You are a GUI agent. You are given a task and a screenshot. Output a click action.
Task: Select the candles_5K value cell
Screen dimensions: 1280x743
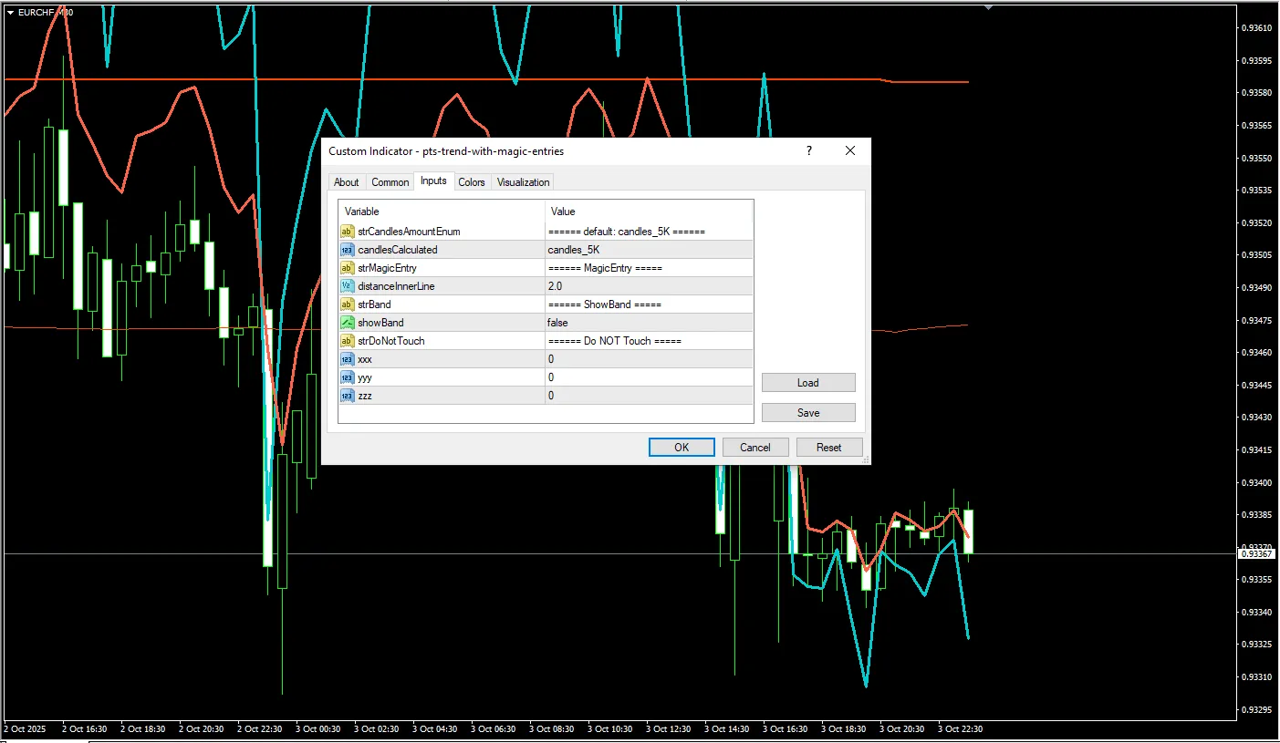point(649,250)
